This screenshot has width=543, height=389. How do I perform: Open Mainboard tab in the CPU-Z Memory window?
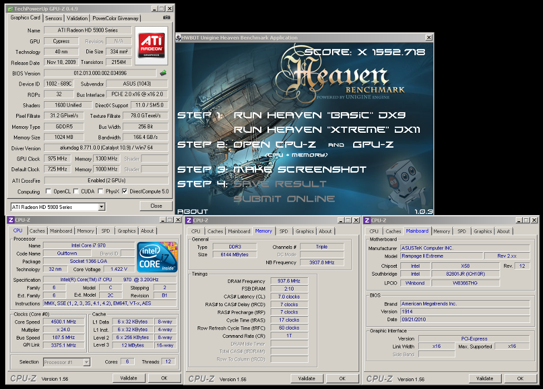239,232
